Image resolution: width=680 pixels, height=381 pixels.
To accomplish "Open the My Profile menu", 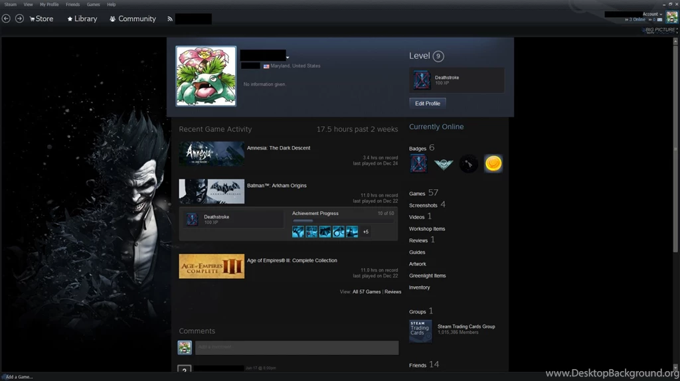I will (49, 5).
